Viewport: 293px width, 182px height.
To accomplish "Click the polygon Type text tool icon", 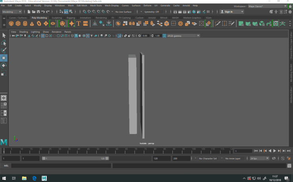I will pyautogui.click(x=79, y=24).
